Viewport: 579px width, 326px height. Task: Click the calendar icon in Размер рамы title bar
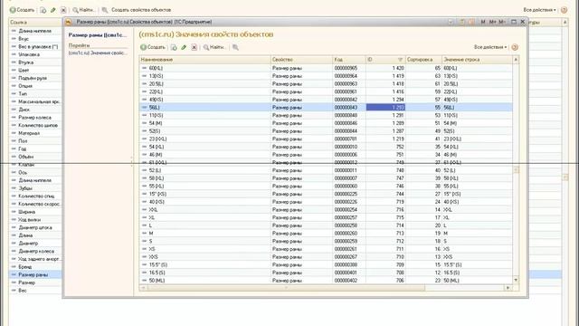pos(471,22)
